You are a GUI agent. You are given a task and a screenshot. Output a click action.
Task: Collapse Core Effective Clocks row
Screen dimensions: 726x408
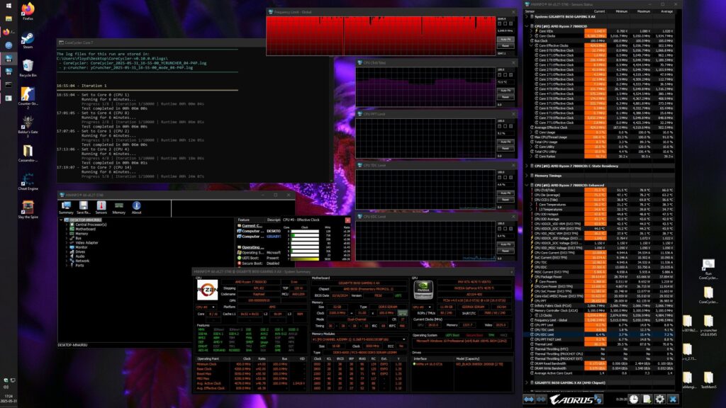(x=532, y=46)
